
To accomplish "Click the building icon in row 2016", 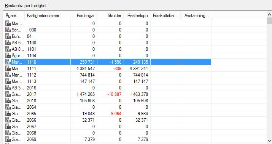I will tap(8, 88).
